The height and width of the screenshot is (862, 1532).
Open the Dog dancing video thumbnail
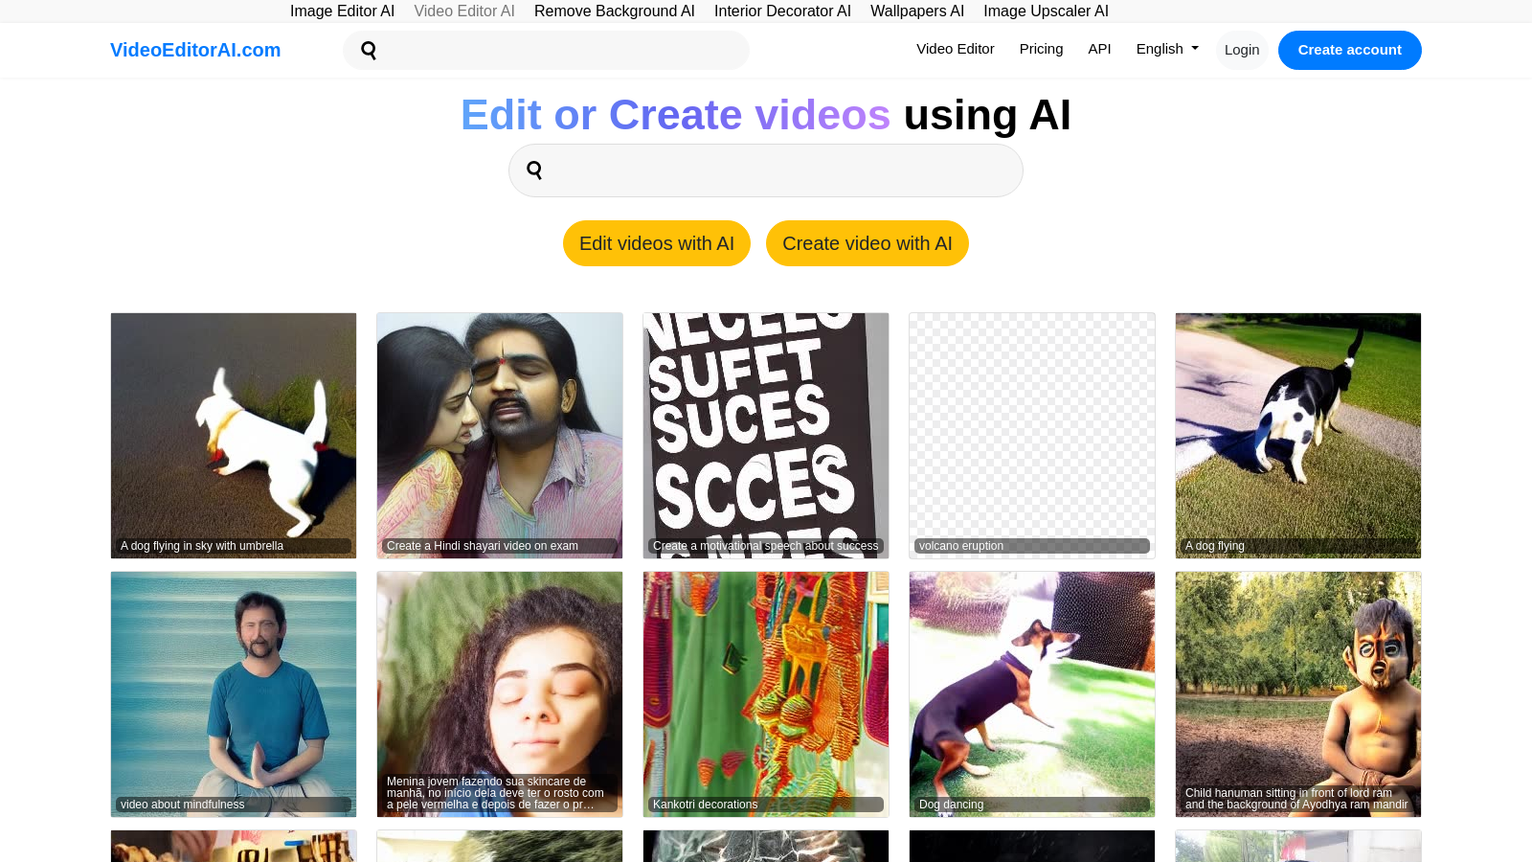[x=1032, y=694]
